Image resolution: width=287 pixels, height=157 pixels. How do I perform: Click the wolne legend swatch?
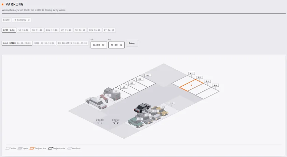pos(8,148)
